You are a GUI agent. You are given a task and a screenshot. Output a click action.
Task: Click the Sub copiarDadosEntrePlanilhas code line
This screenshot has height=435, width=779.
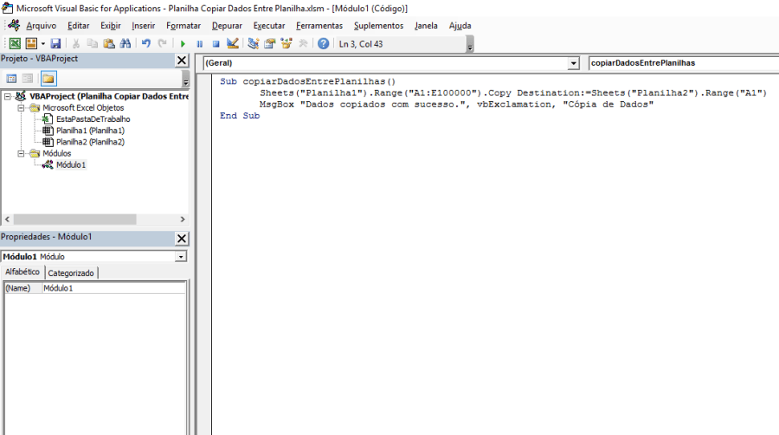(307, 81)
